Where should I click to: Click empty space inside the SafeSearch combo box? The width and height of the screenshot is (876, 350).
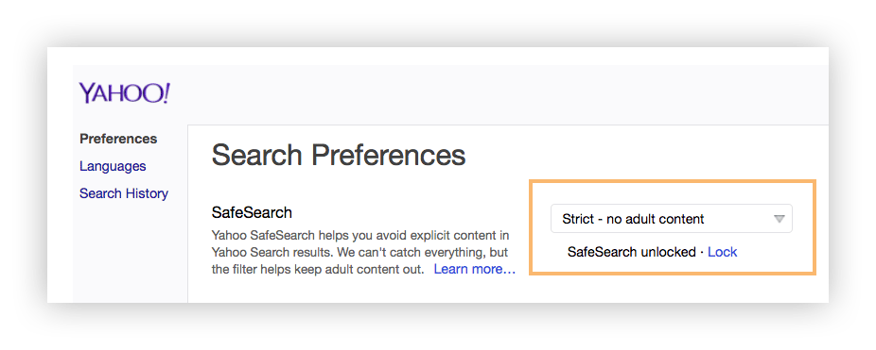[738, 219]
